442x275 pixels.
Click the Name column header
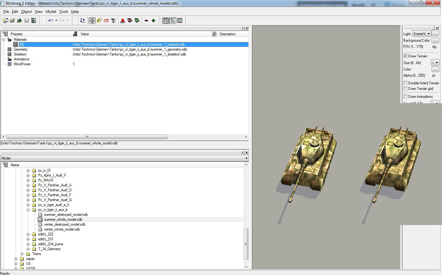tap(122, 165)
